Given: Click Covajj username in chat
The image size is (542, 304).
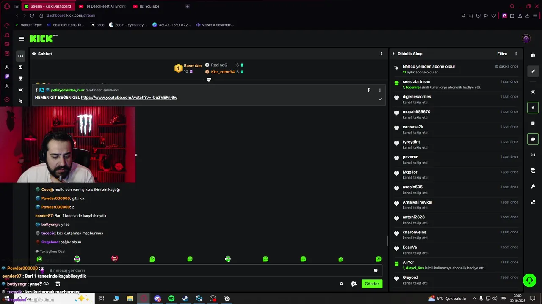Looking at the screenshot, I should click(47, 190).
